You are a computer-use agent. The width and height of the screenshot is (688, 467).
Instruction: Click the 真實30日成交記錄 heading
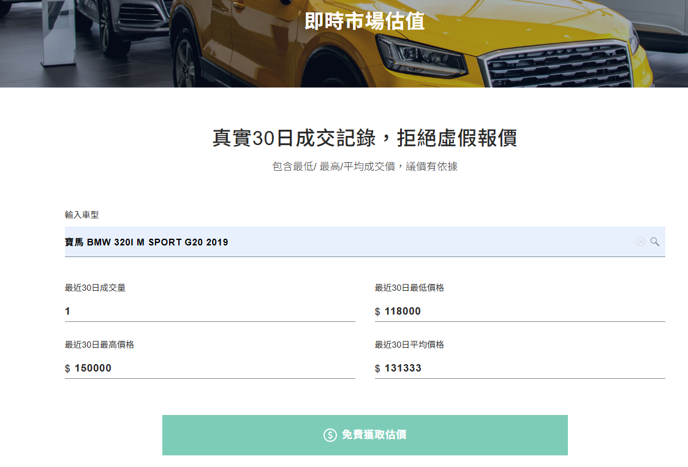[x=365, y=138]
